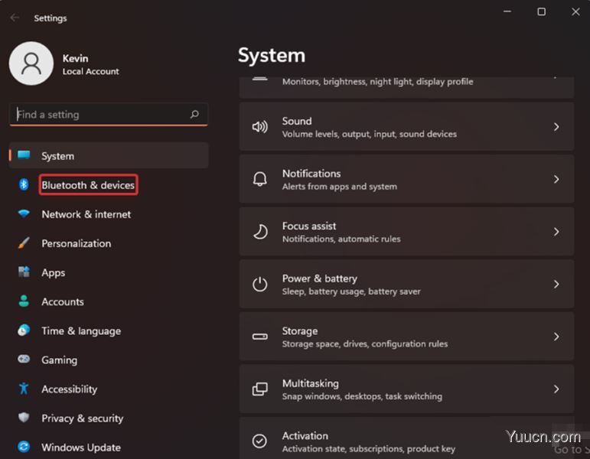Viewport: 590px width, 459px height.
Task: Open Accounts from the left navigation
Action: click(63, 301)
